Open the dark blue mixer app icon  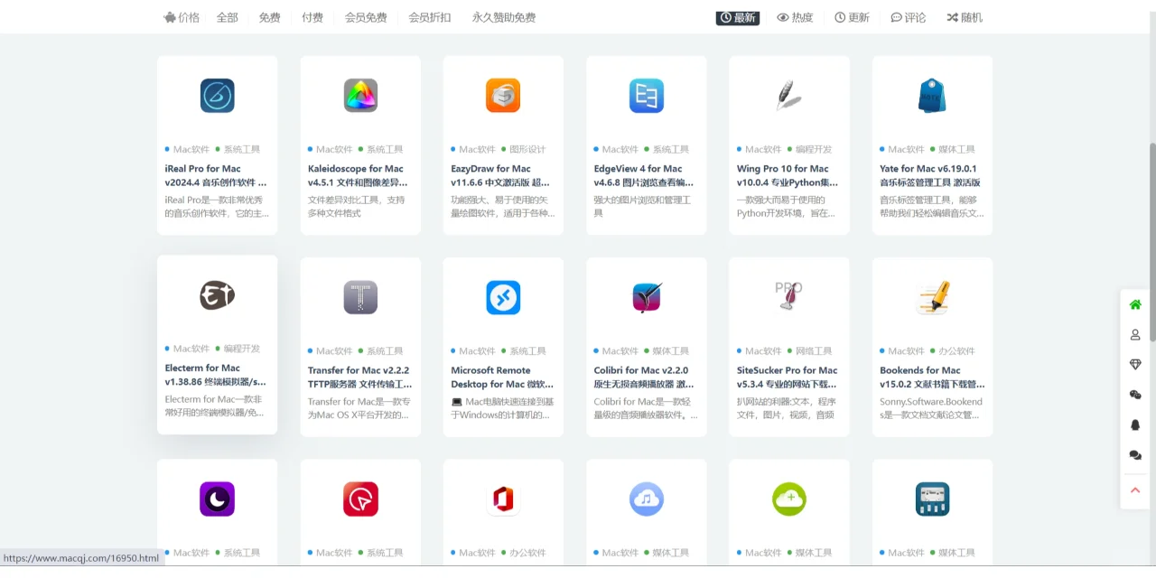932,499
